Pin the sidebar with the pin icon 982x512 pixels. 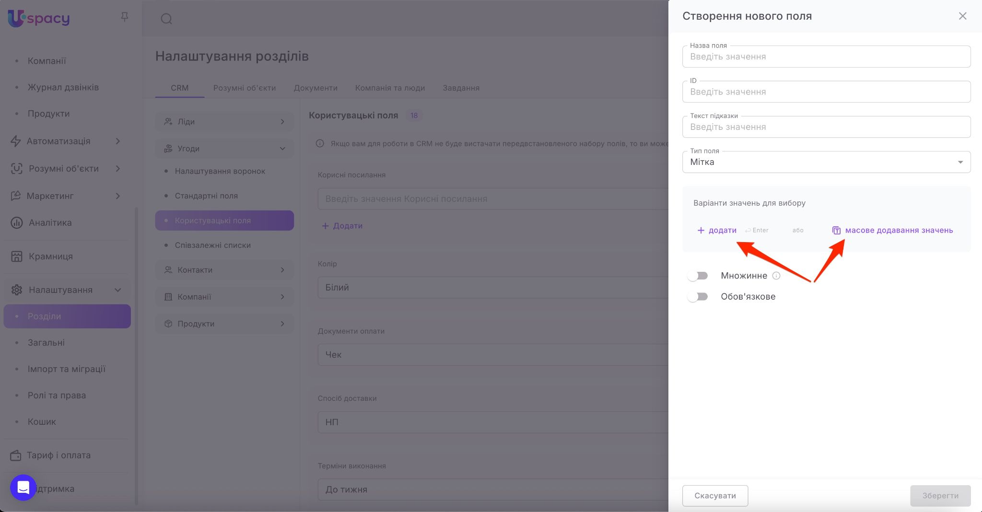(x=124, y=17)
